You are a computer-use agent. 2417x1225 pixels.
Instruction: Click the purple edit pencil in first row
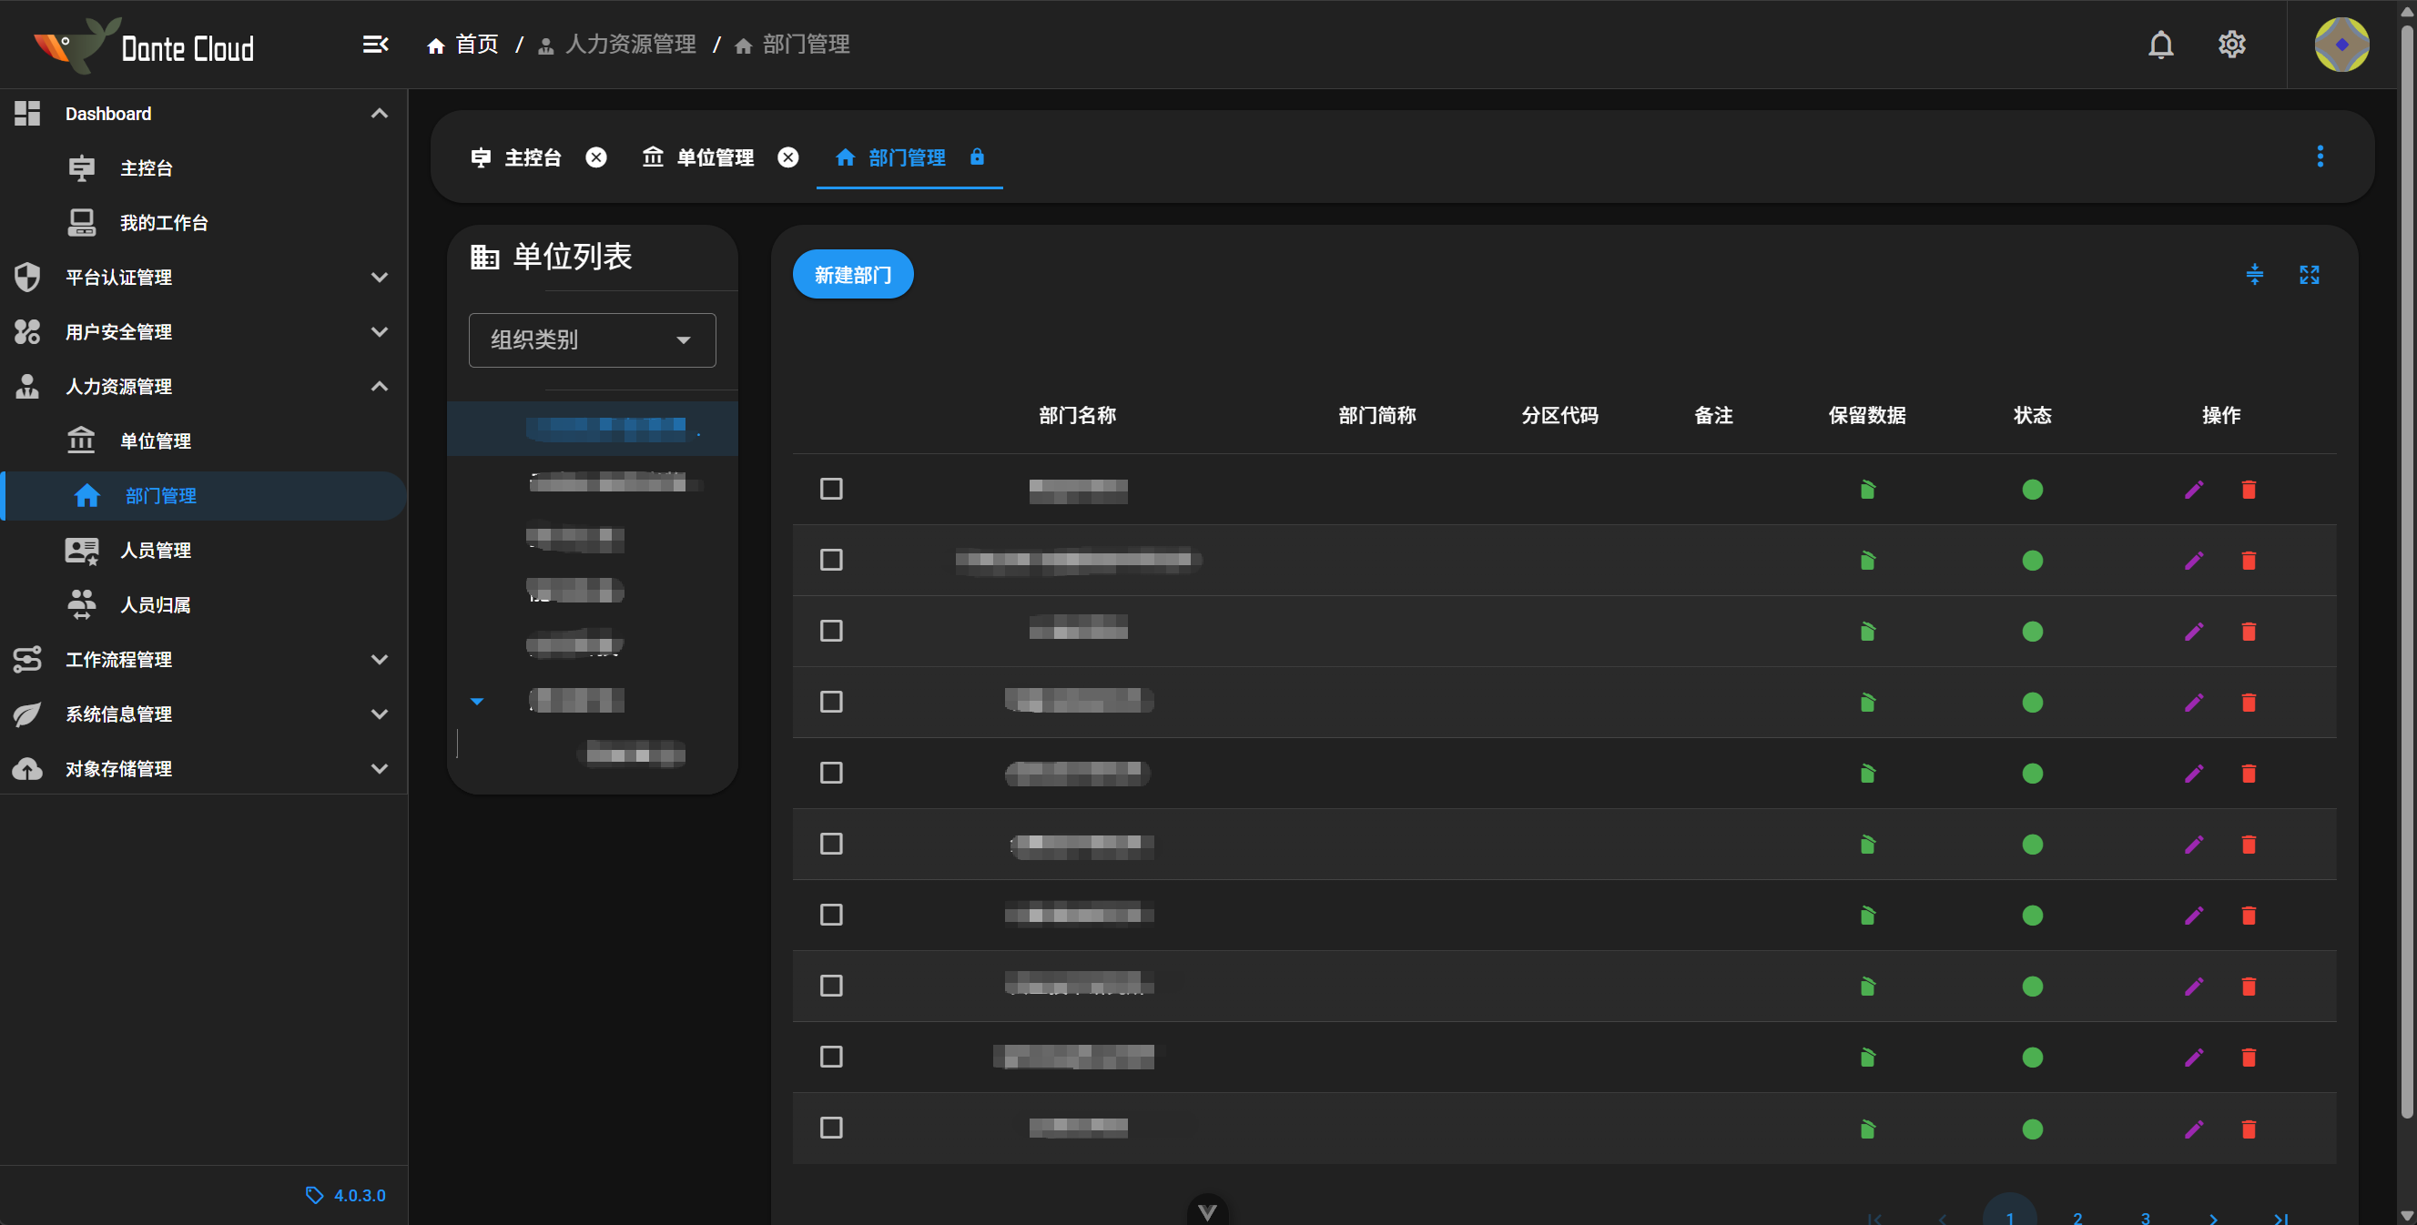[2193, 490]
